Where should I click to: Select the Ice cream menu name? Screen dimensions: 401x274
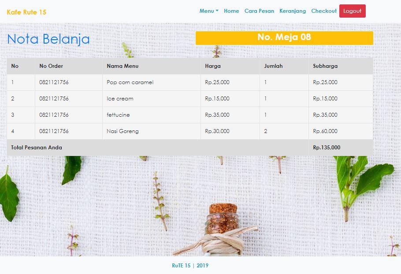click(120, 99)
